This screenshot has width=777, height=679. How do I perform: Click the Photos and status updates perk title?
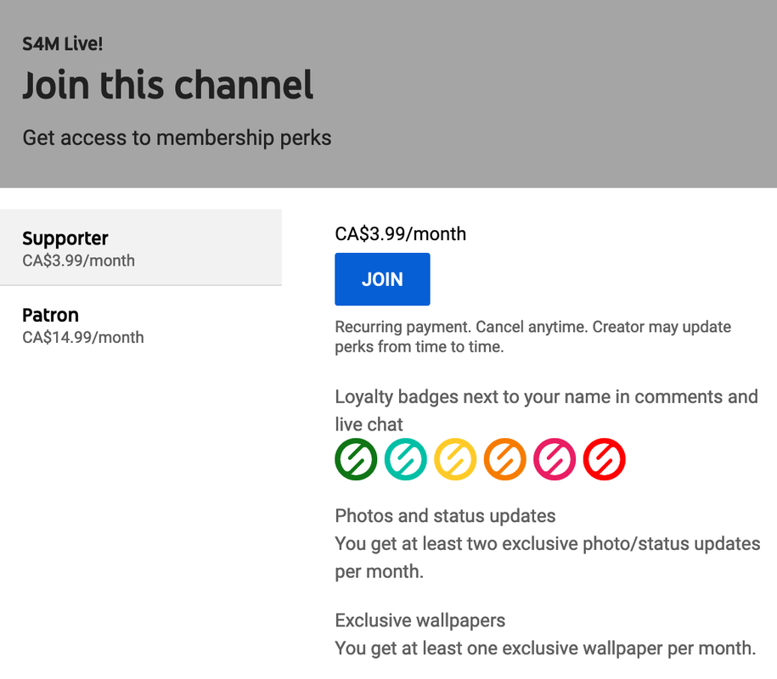(445, 515)
